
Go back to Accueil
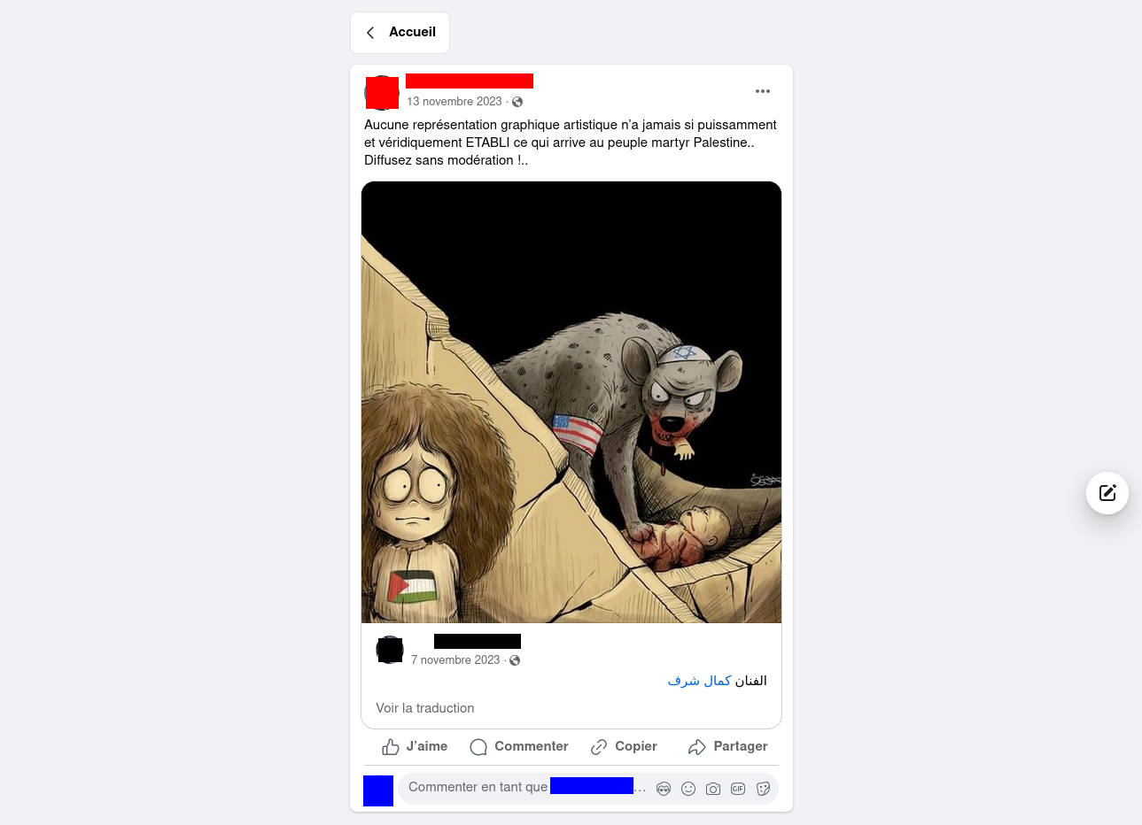[400, 33]
